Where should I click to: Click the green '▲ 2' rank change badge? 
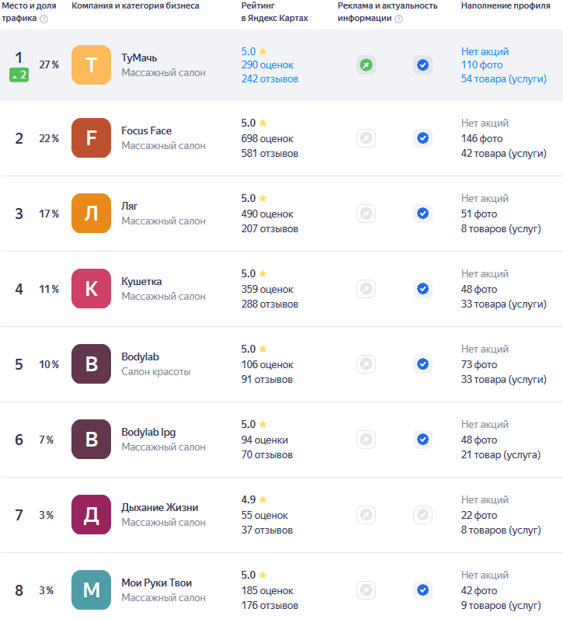19,75
